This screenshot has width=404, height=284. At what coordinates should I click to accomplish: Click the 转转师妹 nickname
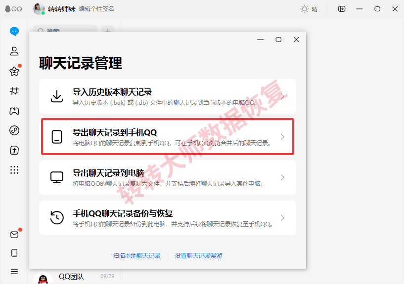pos(62,9)
